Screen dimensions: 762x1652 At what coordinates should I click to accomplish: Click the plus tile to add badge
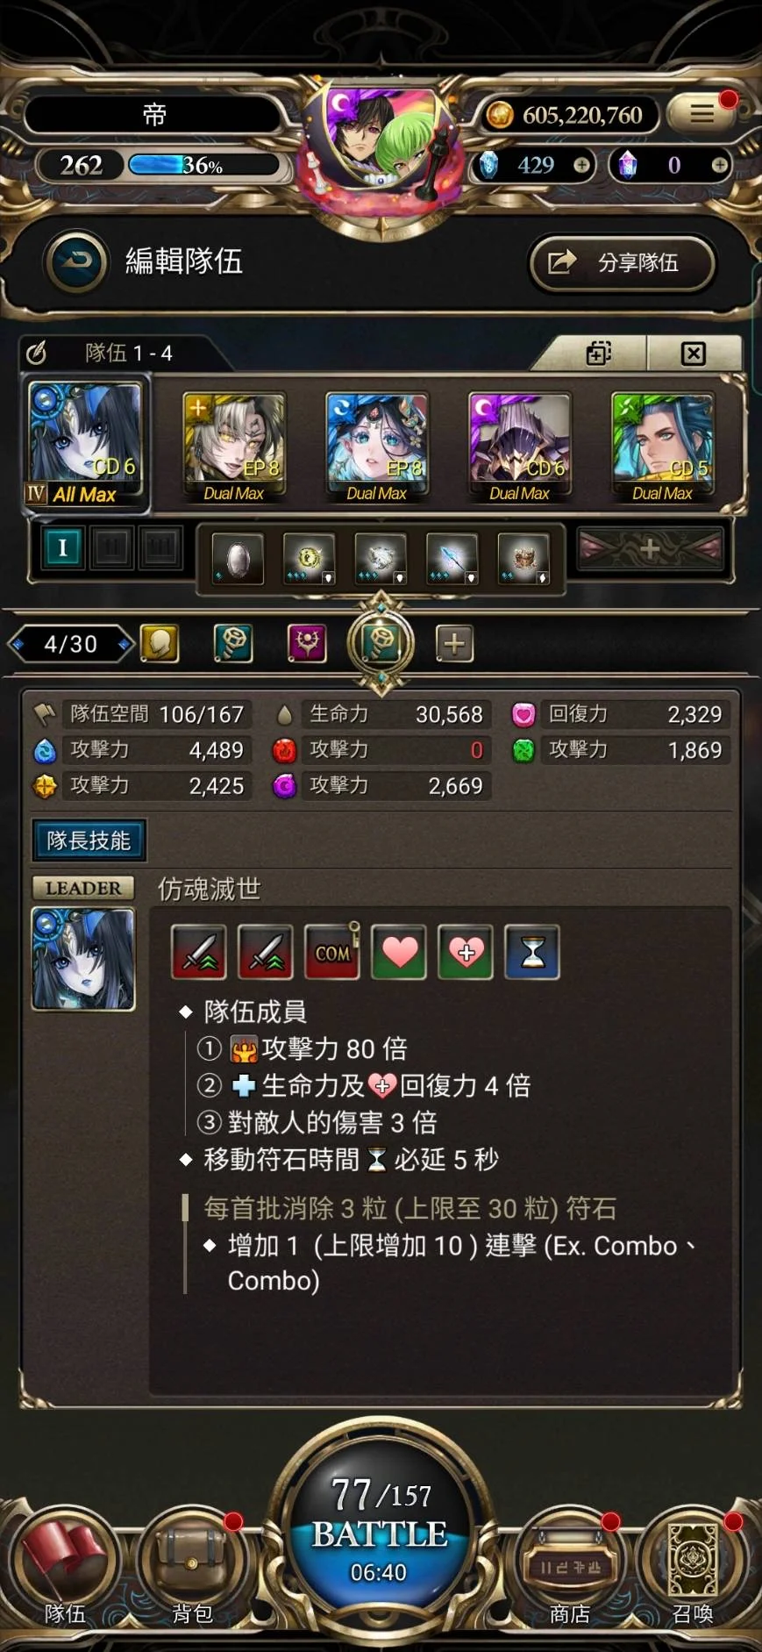[x=454, y=644]
